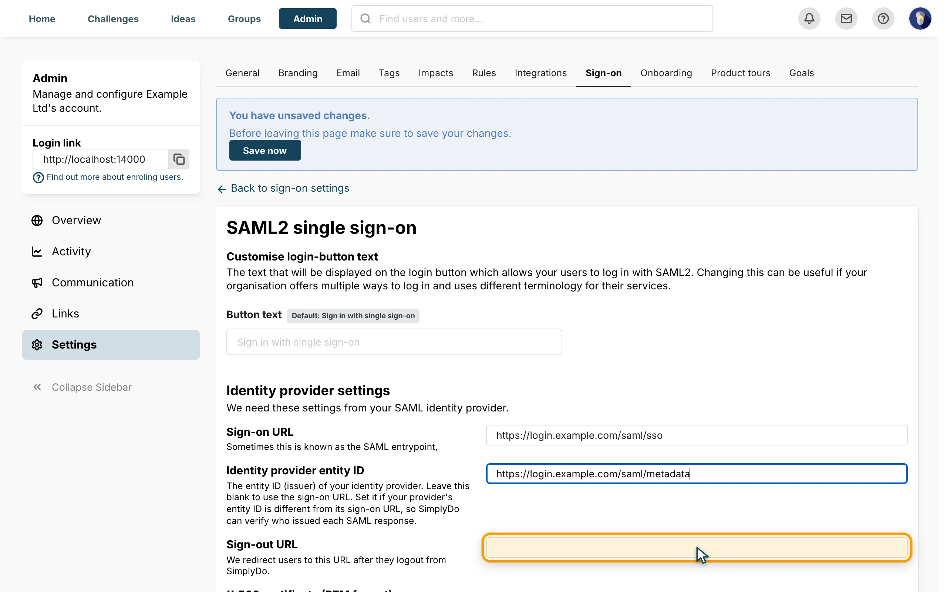Select the Sign-on tab

603,73
